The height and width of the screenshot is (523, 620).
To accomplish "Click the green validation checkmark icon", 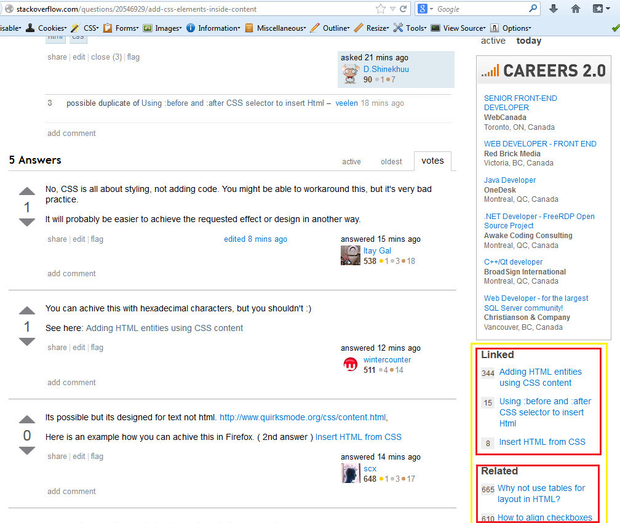I will coord(616,28).
